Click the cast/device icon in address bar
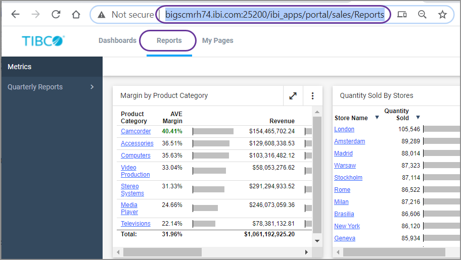 [x=402, y=15]
